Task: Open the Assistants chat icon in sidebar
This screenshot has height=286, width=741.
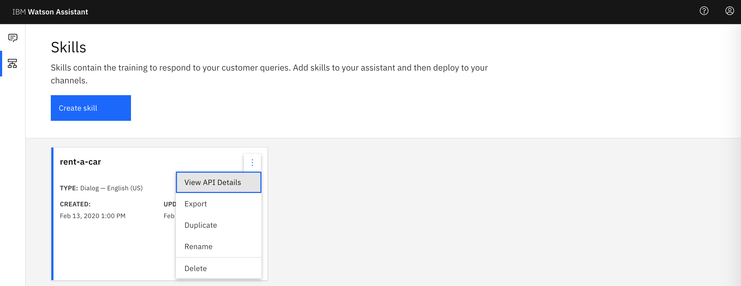Action: point(13,38)
